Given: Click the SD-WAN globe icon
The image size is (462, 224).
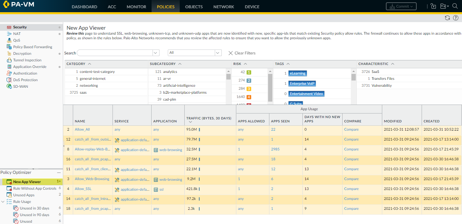Looking at the screenshot, I should click(x=9, y=86).
